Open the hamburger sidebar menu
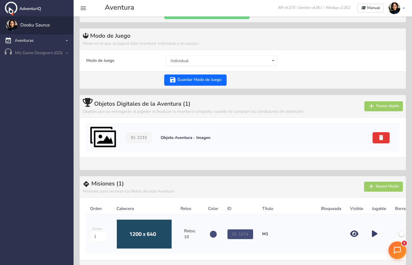The height and width of the screenshot is (265, 412). 83,8
